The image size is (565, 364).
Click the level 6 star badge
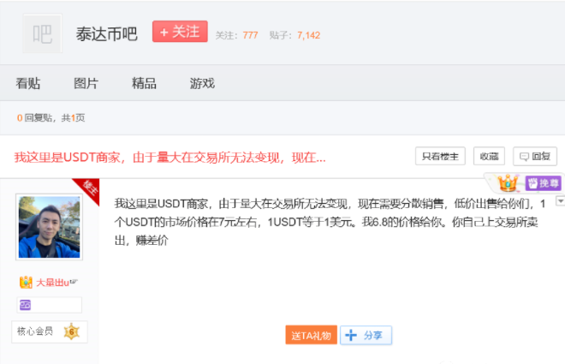pos(72,331)
